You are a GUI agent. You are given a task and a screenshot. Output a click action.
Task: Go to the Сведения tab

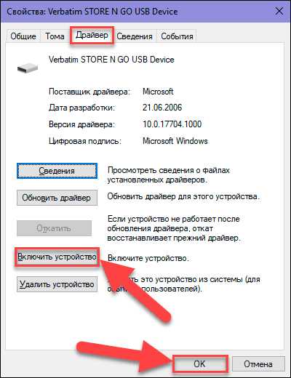135,36
